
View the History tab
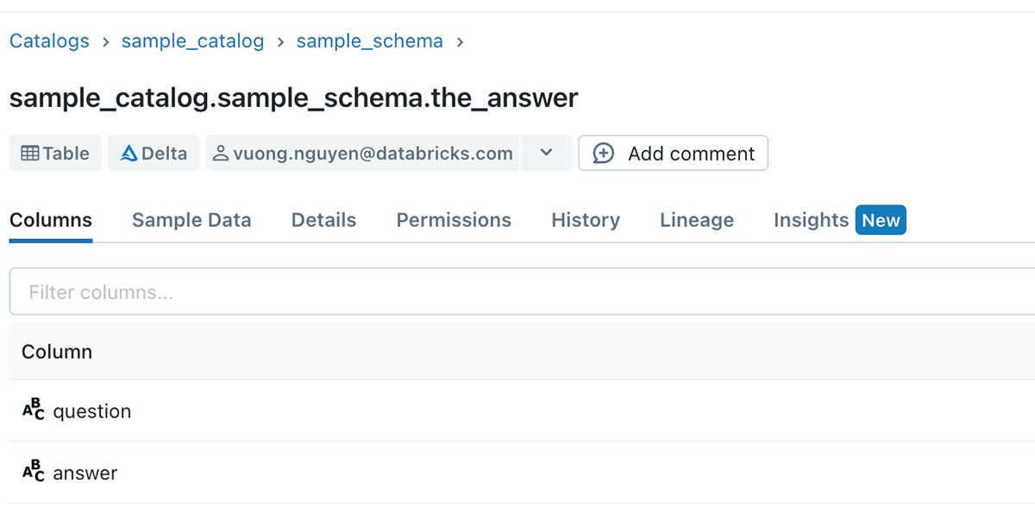[x=586, y=220]
